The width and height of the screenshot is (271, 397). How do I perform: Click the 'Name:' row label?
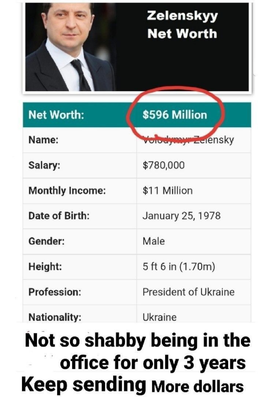point(43,140)
